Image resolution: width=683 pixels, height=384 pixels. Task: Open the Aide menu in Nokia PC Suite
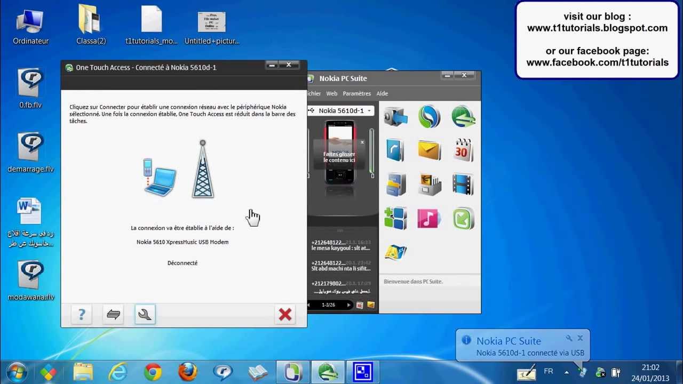pos(382,93)
